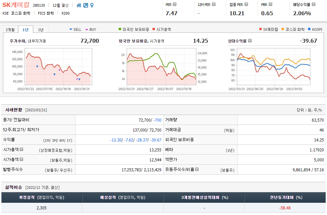Viewport: 327px width, 215px height.
Task: Switch to the 3년 chart tab
Action: [x=41, y=29]
